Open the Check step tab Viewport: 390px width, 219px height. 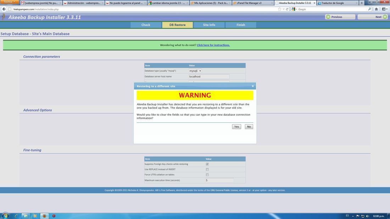point(146,25)
